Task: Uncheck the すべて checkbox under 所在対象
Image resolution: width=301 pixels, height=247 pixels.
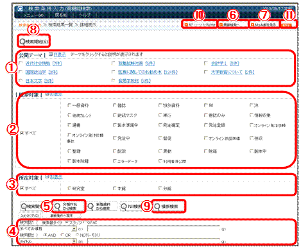Action: tap(22, 188)
